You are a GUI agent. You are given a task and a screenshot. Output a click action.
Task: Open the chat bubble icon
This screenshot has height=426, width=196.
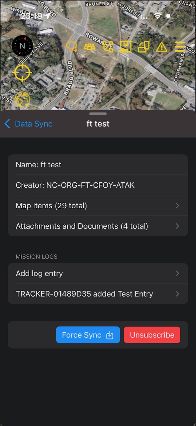tap(72, 47)
